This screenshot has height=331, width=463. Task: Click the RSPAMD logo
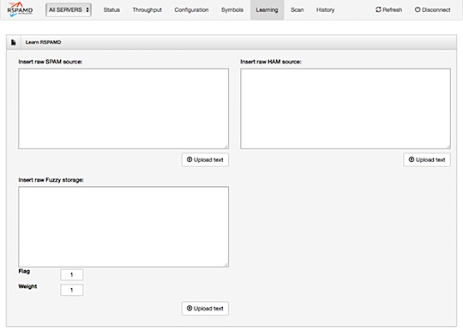tap(20, 9)
